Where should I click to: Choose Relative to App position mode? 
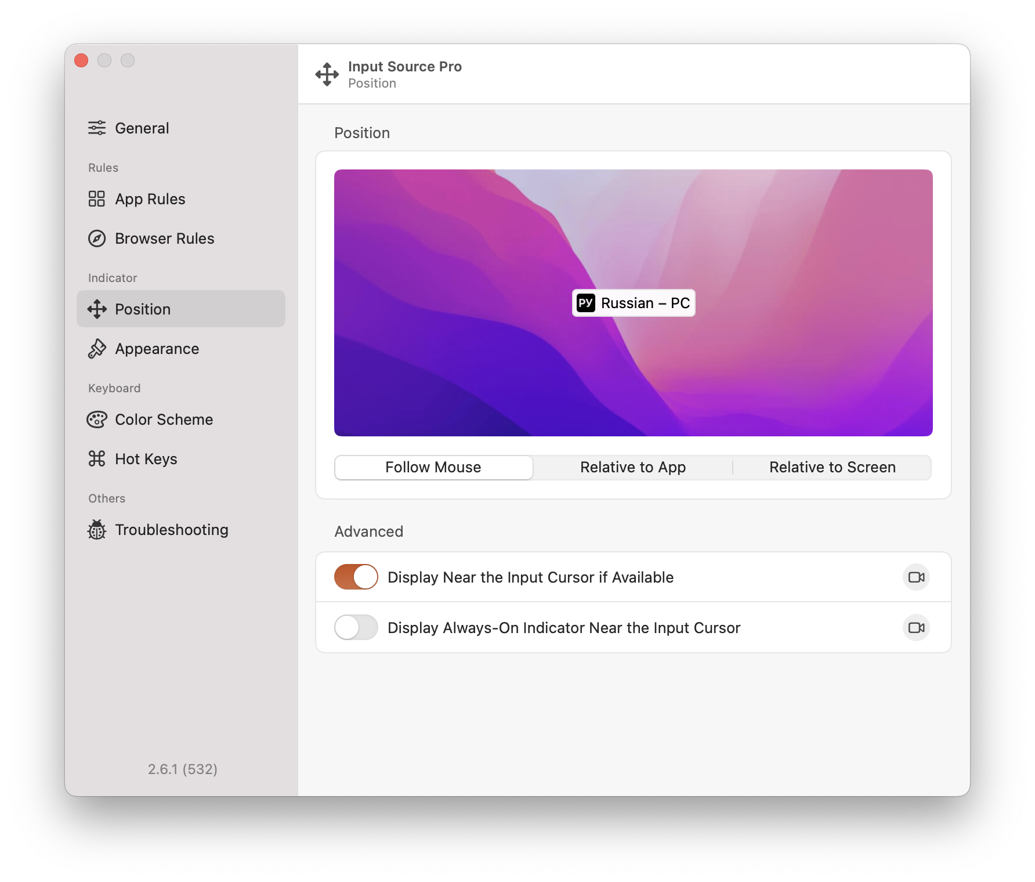click(633, 468)
